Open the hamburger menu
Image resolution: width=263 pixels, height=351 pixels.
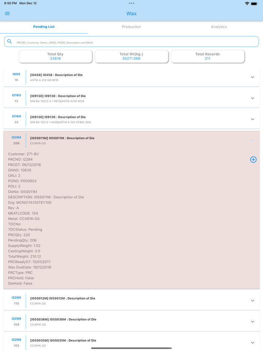pos(7,14)
